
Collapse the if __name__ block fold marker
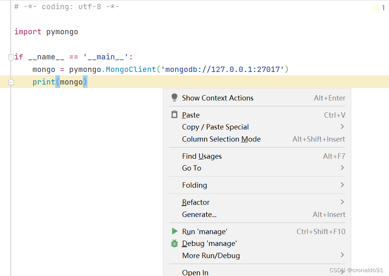click(11, 57)
